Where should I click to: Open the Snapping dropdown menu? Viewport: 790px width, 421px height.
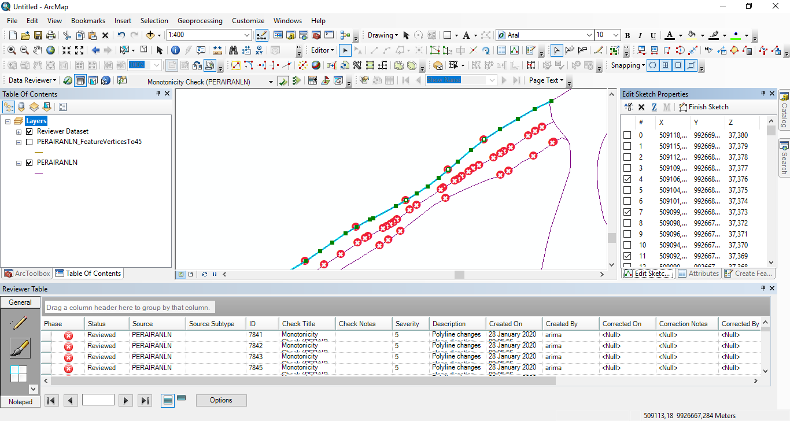tap(628, 65)
